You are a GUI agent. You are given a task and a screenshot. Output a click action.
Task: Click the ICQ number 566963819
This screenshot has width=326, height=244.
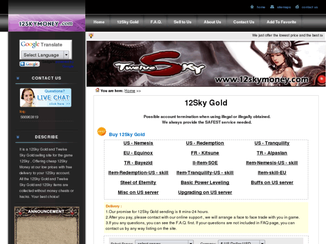tap(29, 117)
